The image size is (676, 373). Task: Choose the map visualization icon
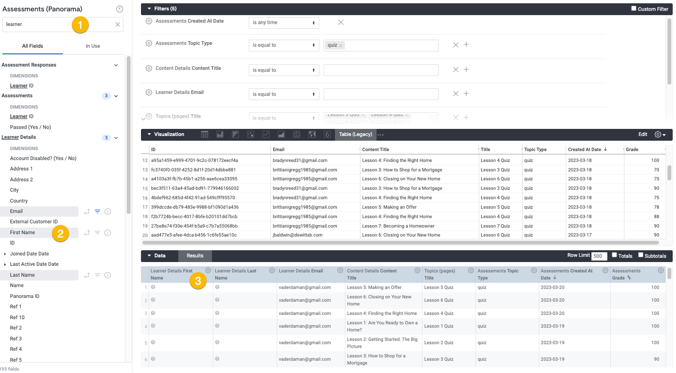click(x=312, y=135)
